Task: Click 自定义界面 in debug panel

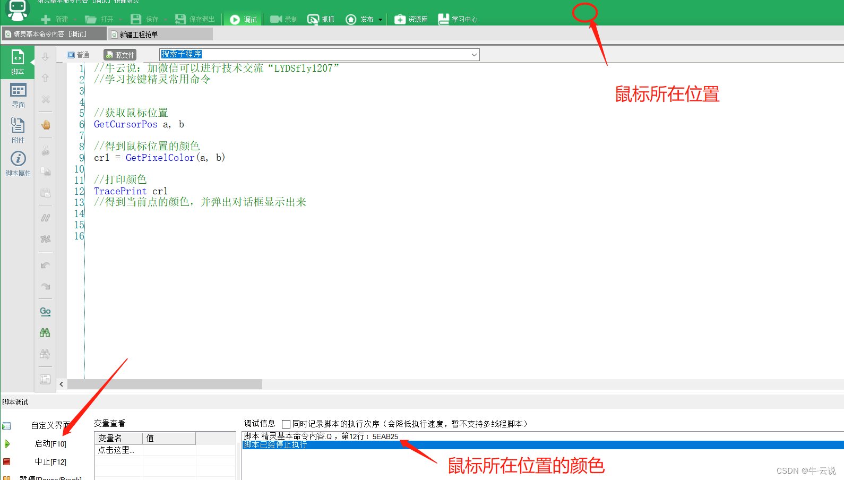Action: pyautogui.click(x=50, y=425)
